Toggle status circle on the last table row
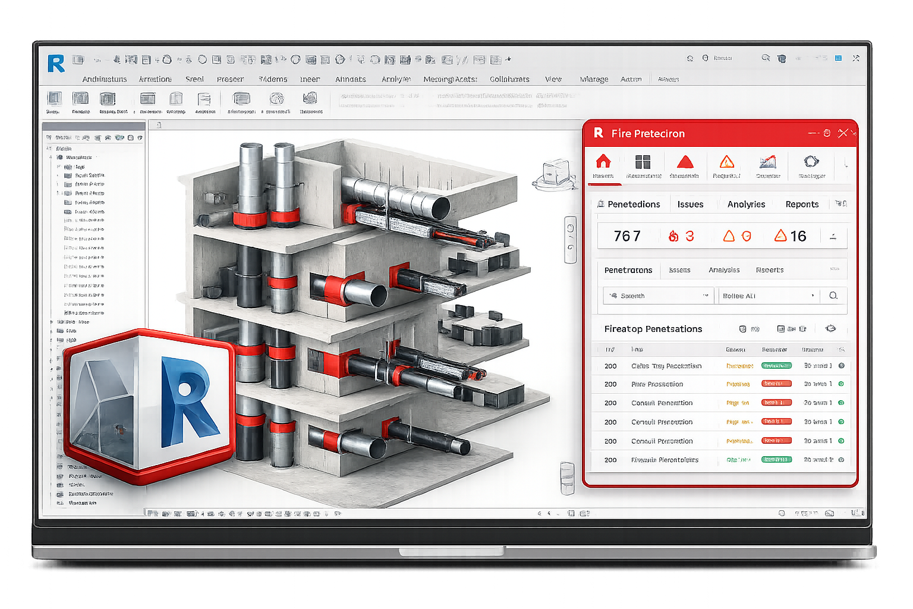The width and height of the screenshot is (913, 609). (841, 460)
